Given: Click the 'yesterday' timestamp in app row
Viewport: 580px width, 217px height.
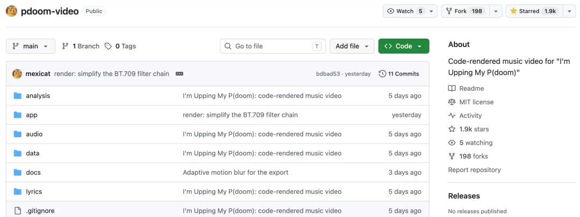Looking at the screenshot, I should [407, 115].
